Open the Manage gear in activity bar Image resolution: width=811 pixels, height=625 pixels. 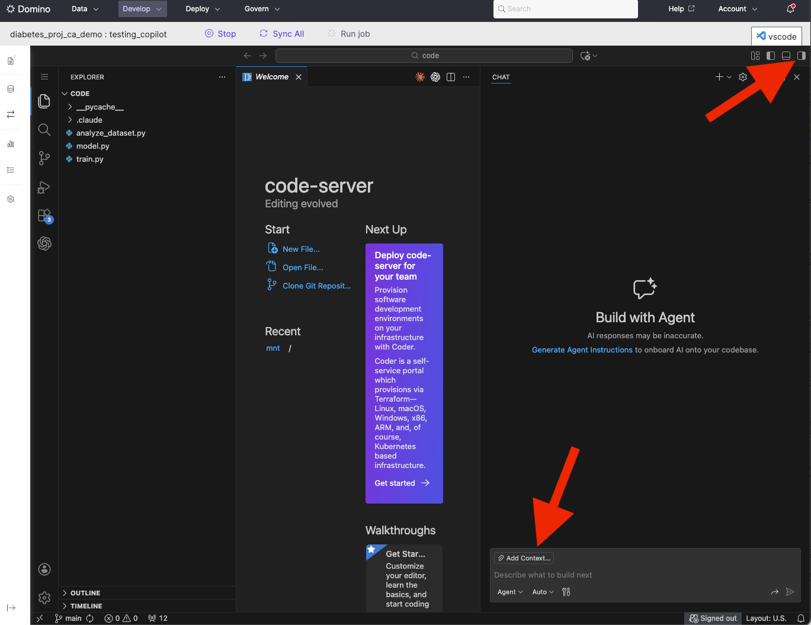point(44,598)
